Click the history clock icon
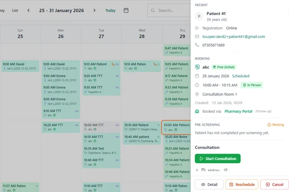The image size is (289, 192). click(203, 170)
